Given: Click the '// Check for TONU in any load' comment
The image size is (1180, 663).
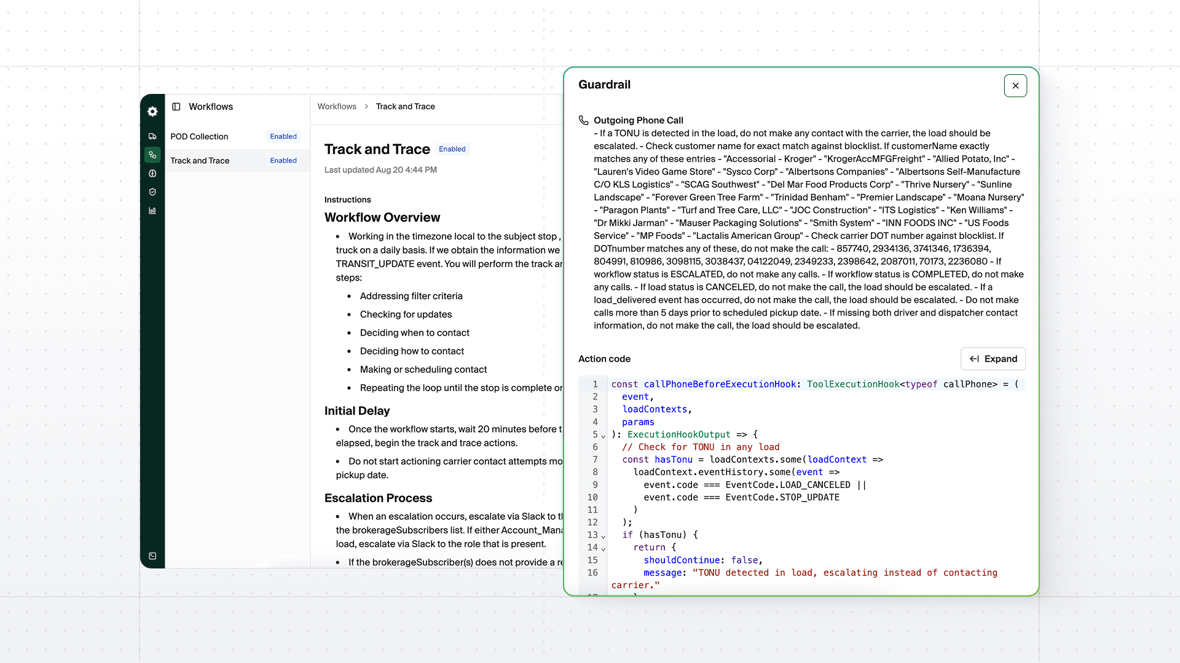Looking at the screenshot, I should [x=701, y=448].
